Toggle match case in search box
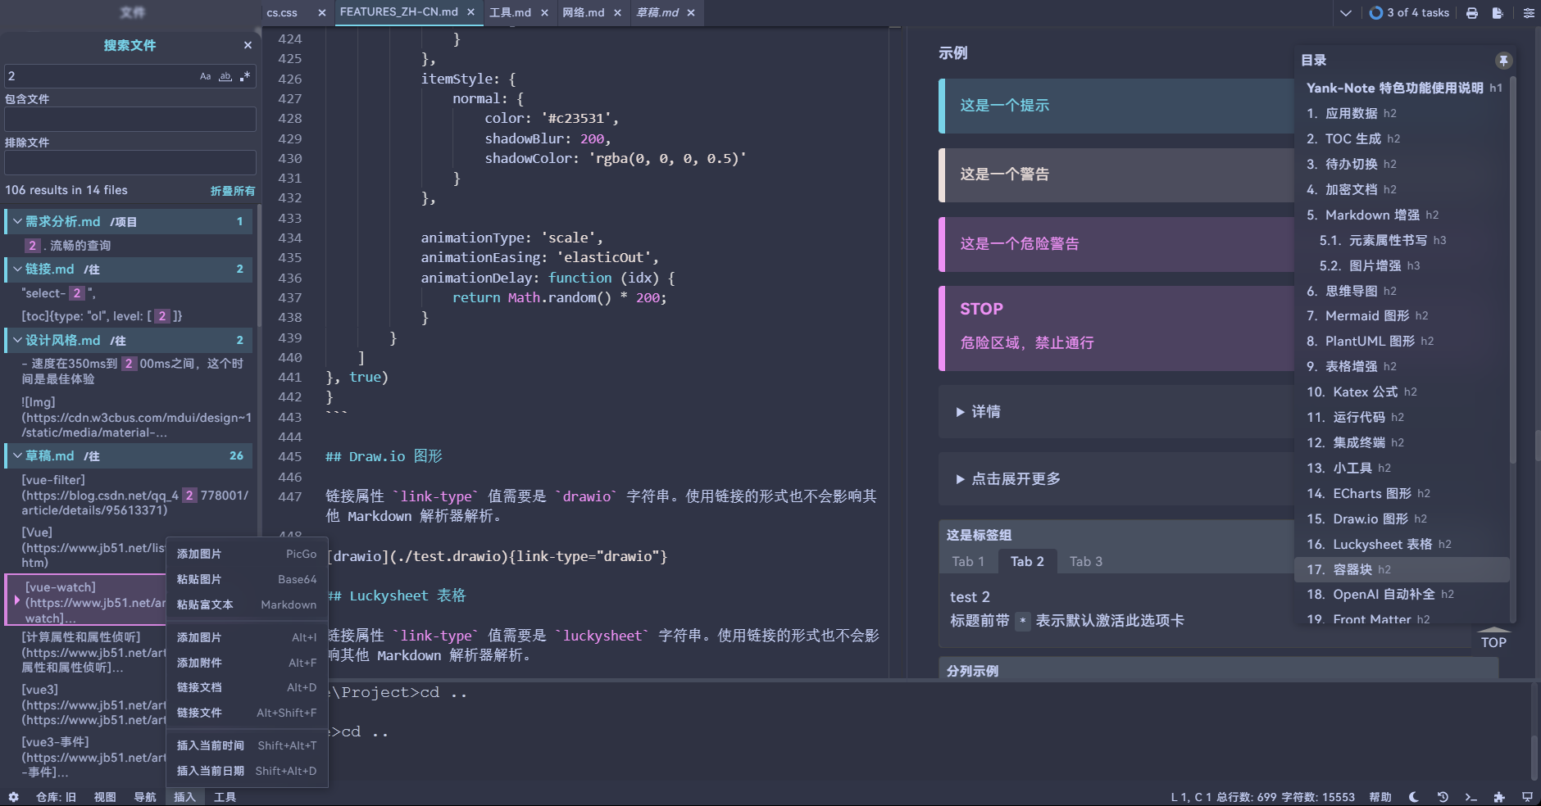Screen dimensions: 1541x806 [x=205, y=76]
